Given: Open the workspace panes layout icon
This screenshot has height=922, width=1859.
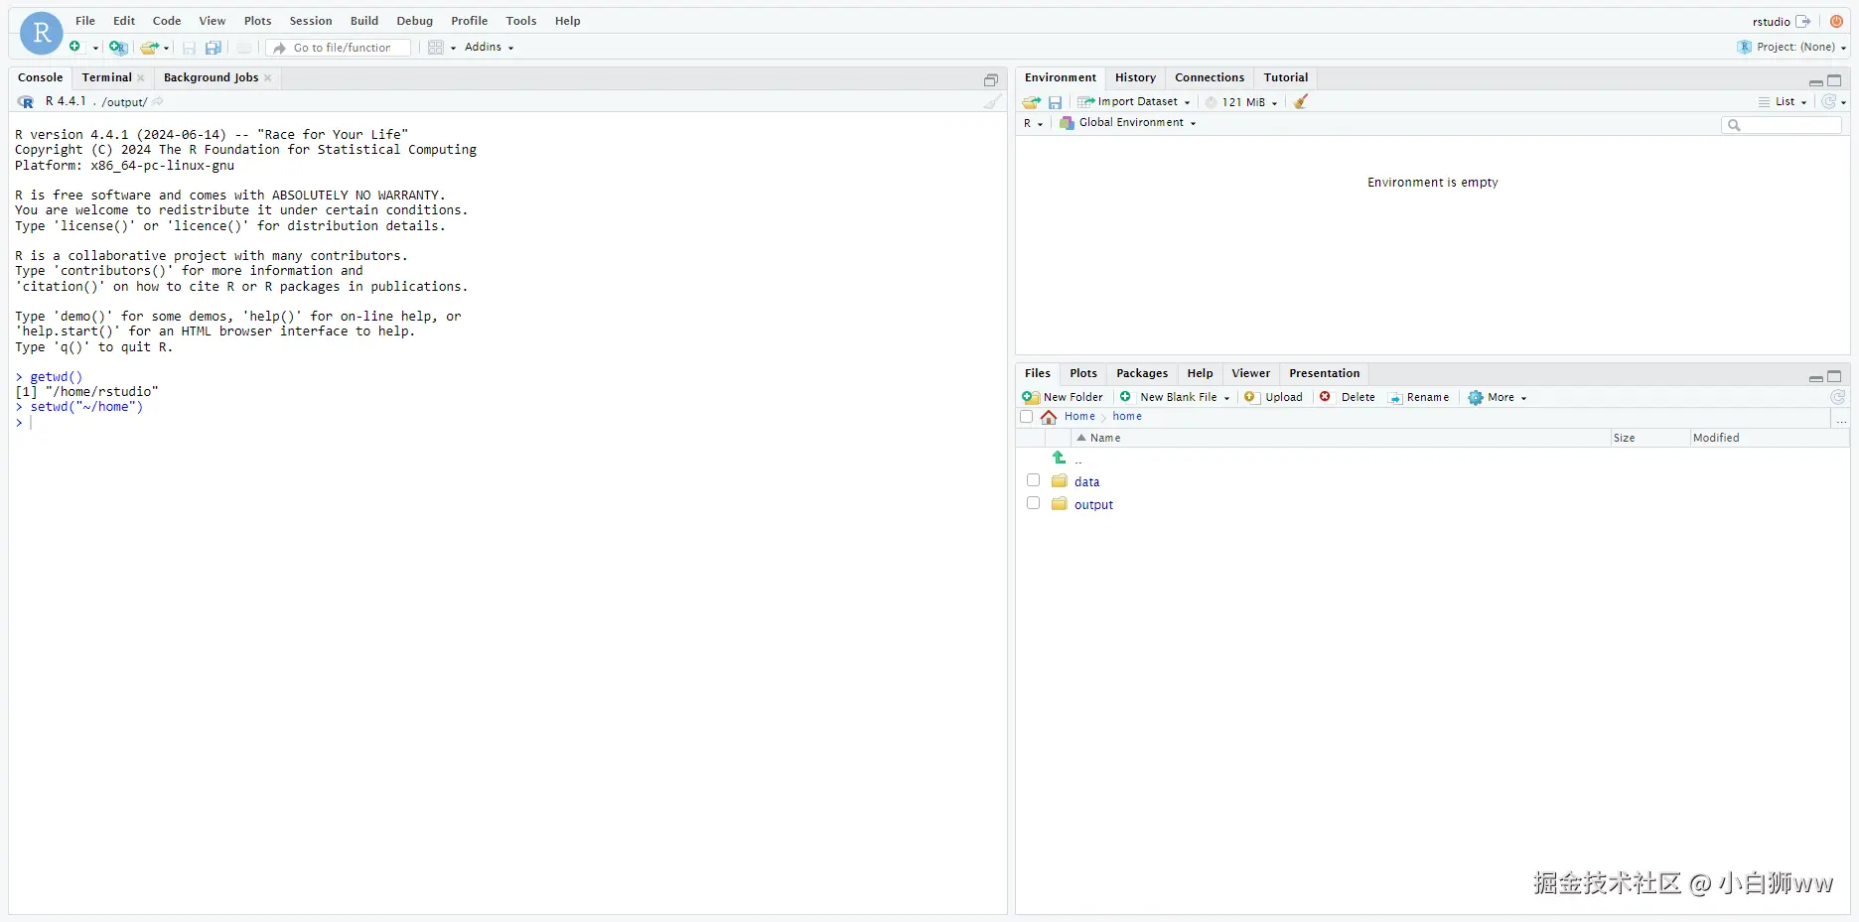Looking at the screenshot, I should click(x=436, y=47).
